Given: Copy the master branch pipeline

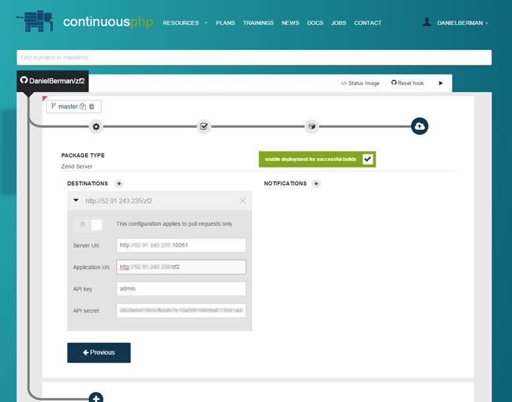Looking at the screenshot, I should pyautogui.click(x=83, y=106).
